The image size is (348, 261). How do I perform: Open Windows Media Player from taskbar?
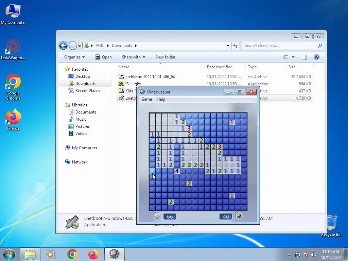50,254
